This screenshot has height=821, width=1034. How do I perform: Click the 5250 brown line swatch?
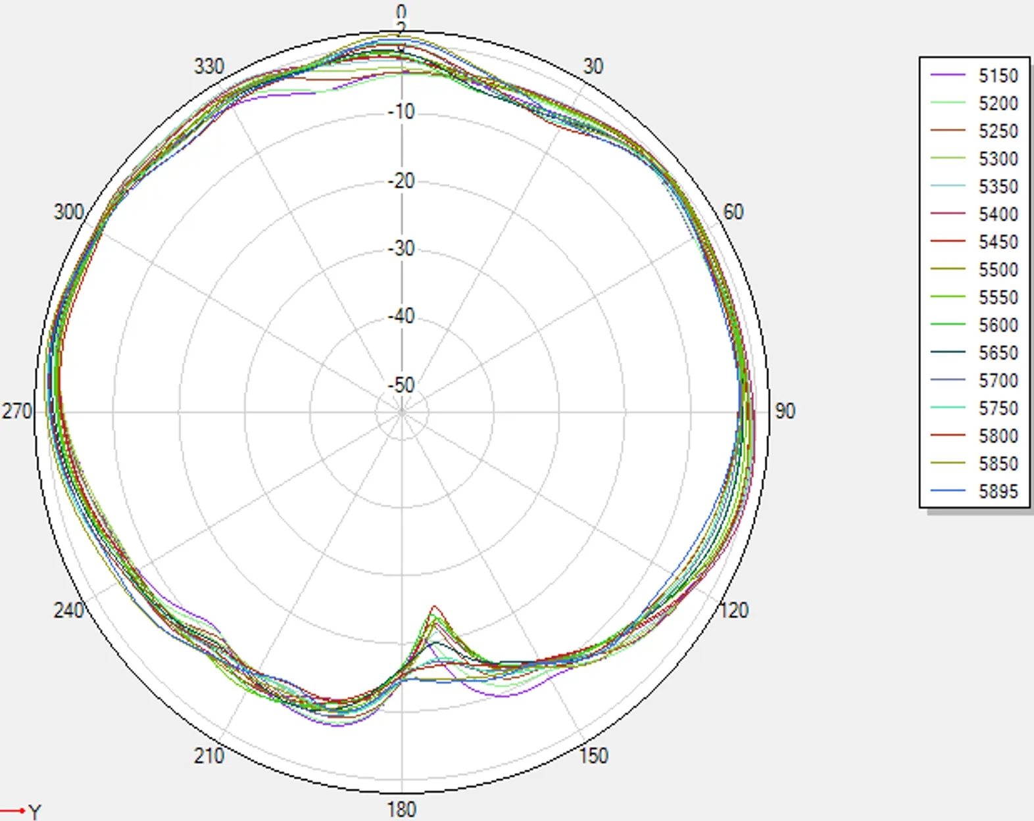948,131
